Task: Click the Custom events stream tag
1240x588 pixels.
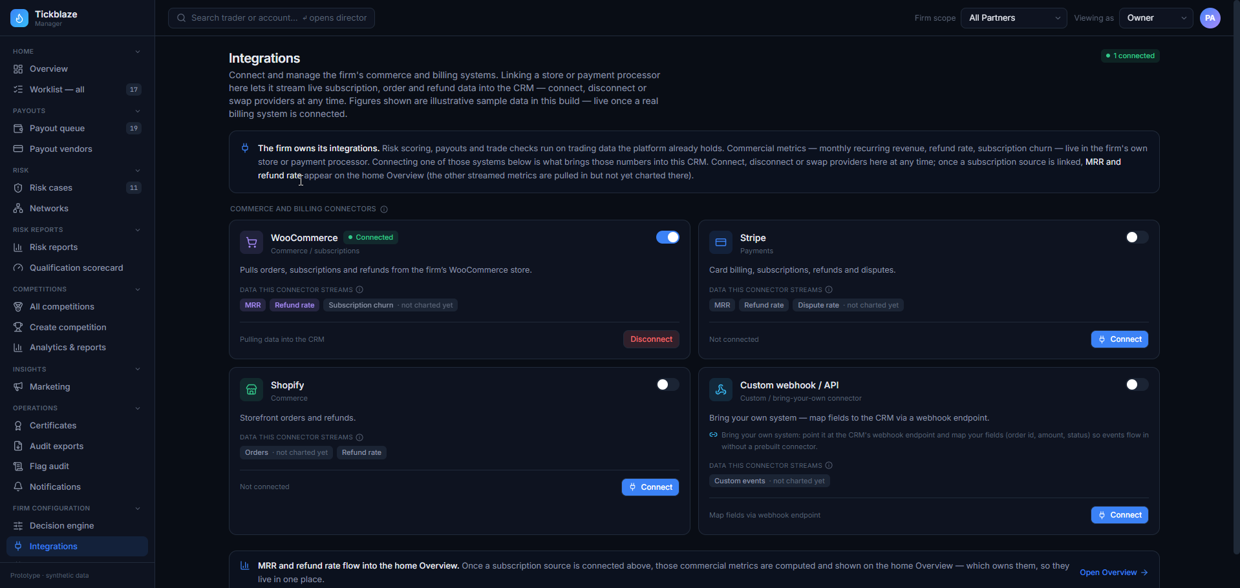Action: 769,481
